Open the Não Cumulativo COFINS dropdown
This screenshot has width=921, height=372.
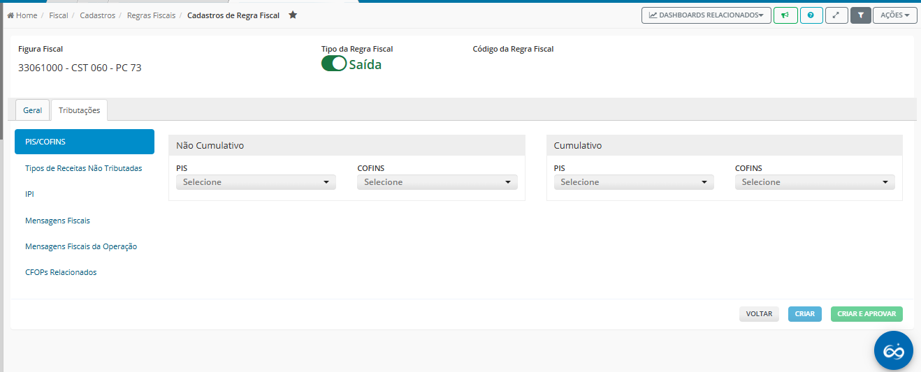coord(437,182)
